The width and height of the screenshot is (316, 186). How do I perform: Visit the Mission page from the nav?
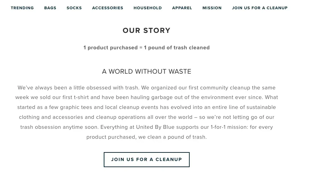pos(212,8)
